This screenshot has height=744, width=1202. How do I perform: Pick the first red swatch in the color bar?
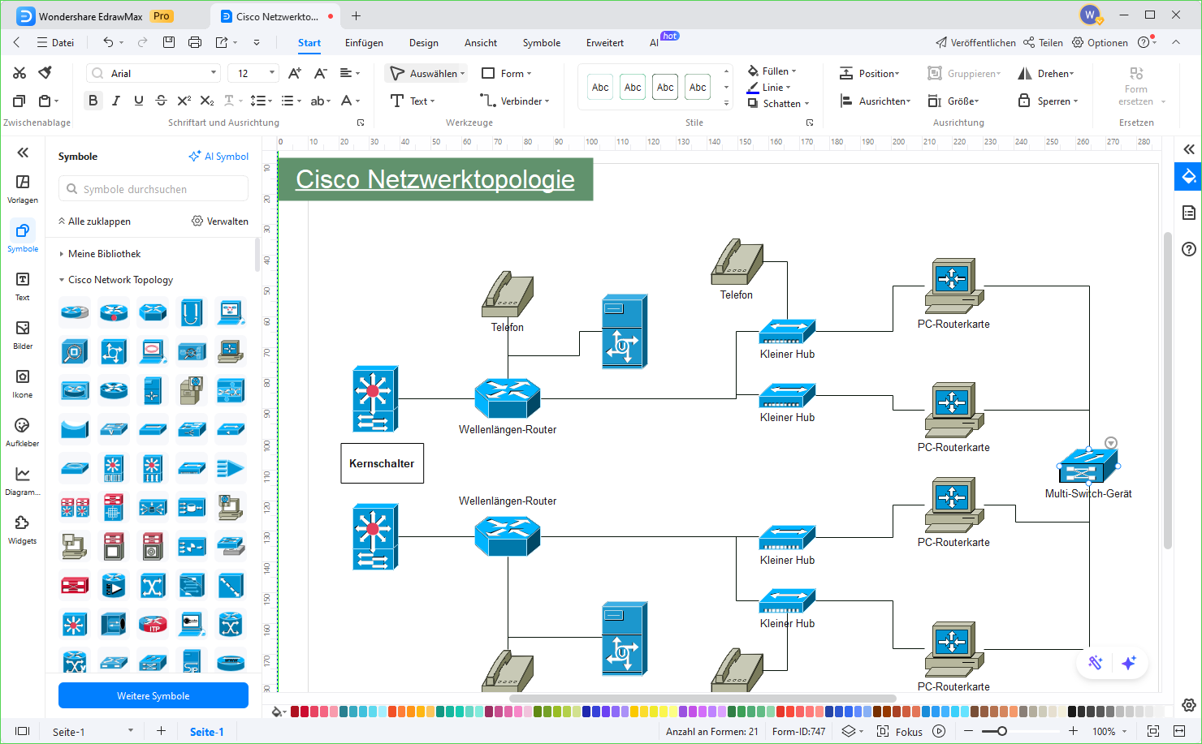295,712
